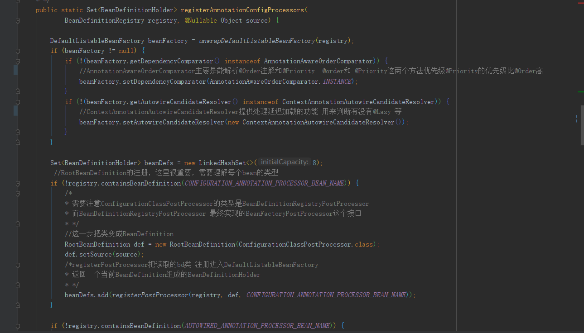Image resolution: width=584 pixels, height=333 pixels.
Task: Fold the comment about ConfigurationClassPostProcessor type
Action: [18, 193]
